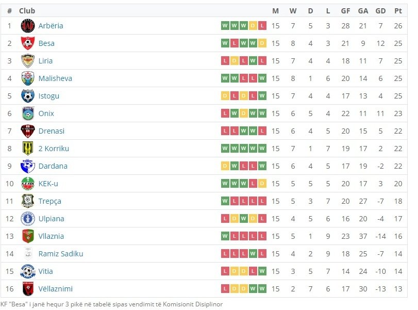
Task: Click the Pt column header
Action: click(398, 11)
